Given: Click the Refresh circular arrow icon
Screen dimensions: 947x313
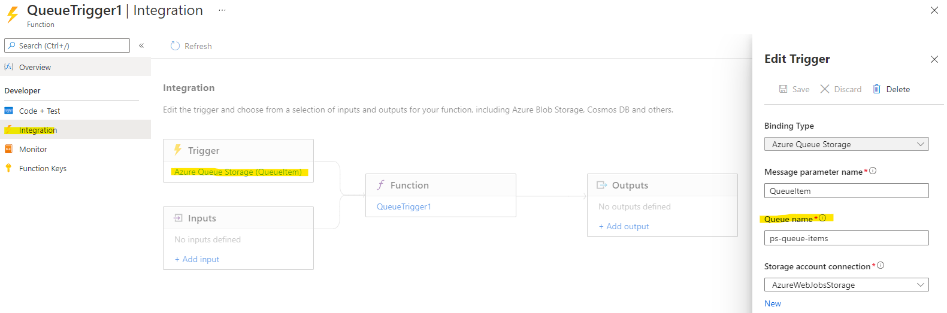Looking at the screenshot, I should click(175, 46).
